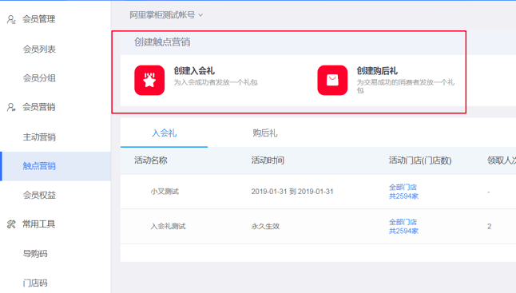Click the 创建购后礼 title link
The image size is (516, 293).
tap(377, 71)
